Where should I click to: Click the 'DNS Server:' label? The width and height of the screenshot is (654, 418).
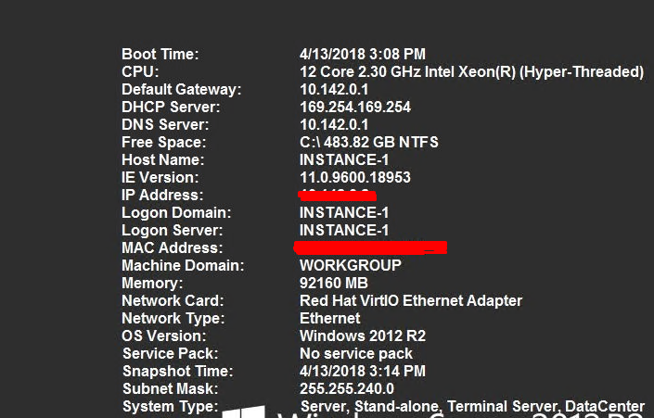tap(165, 124)
